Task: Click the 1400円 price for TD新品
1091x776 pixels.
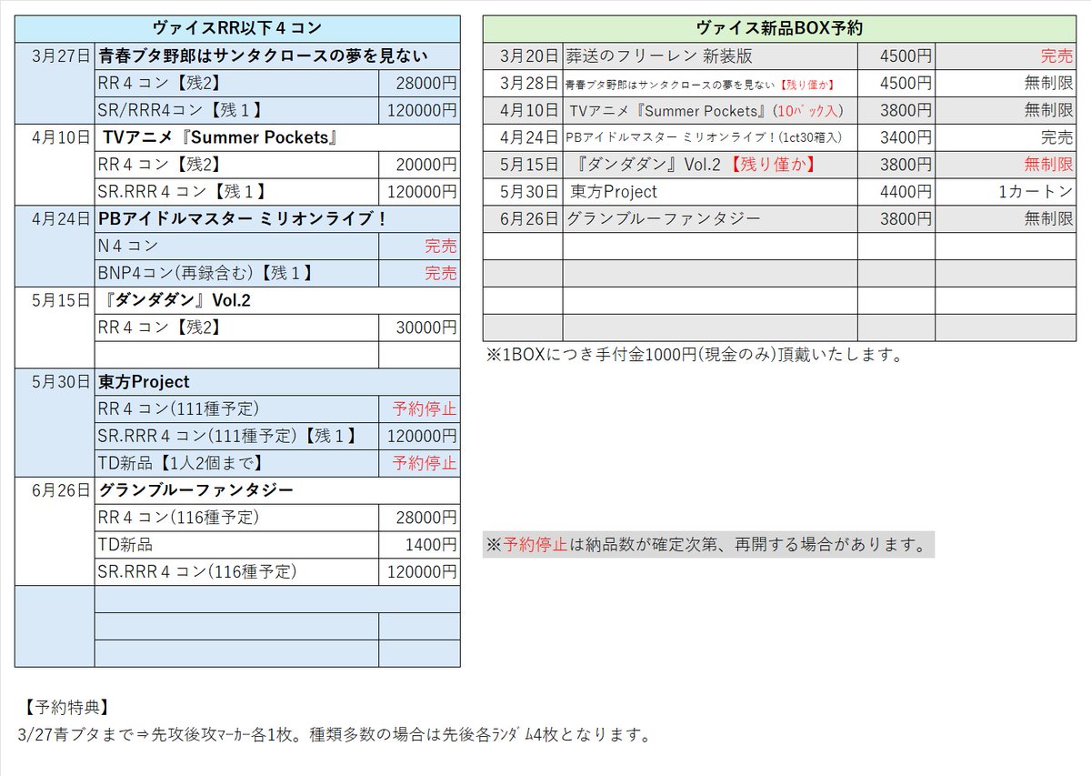Action: tap(419, 545)
